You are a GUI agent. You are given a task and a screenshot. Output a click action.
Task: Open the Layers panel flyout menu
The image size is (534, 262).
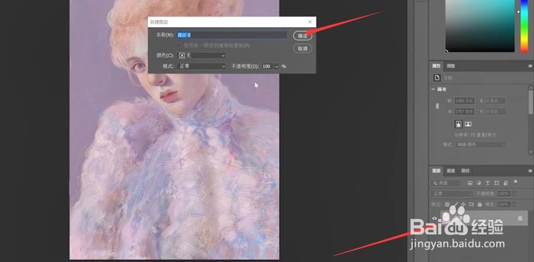[530, 171]
